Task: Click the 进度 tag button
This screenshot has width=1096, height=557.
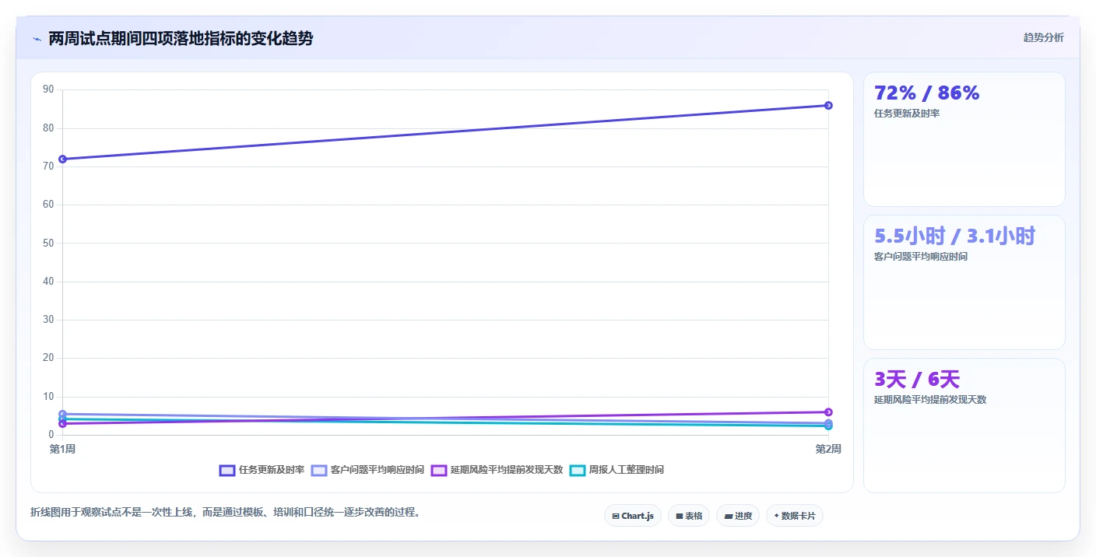Action: point(738,516)
